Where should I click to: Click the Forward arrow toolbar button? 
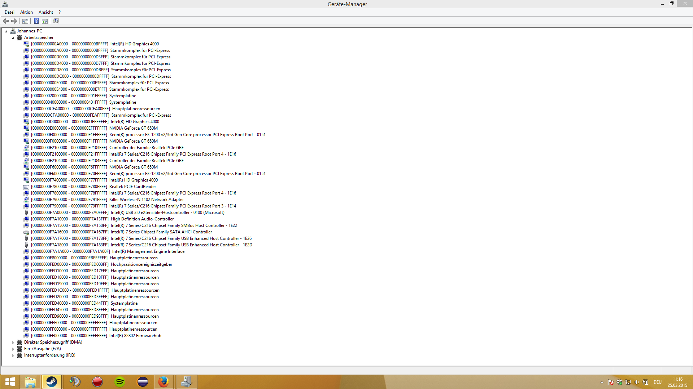[x=14, y=21]
